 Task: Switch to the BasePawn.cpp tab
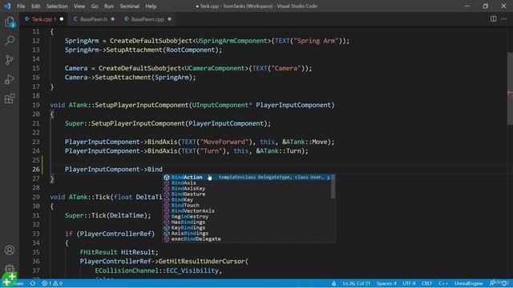(x=147, y=19)
